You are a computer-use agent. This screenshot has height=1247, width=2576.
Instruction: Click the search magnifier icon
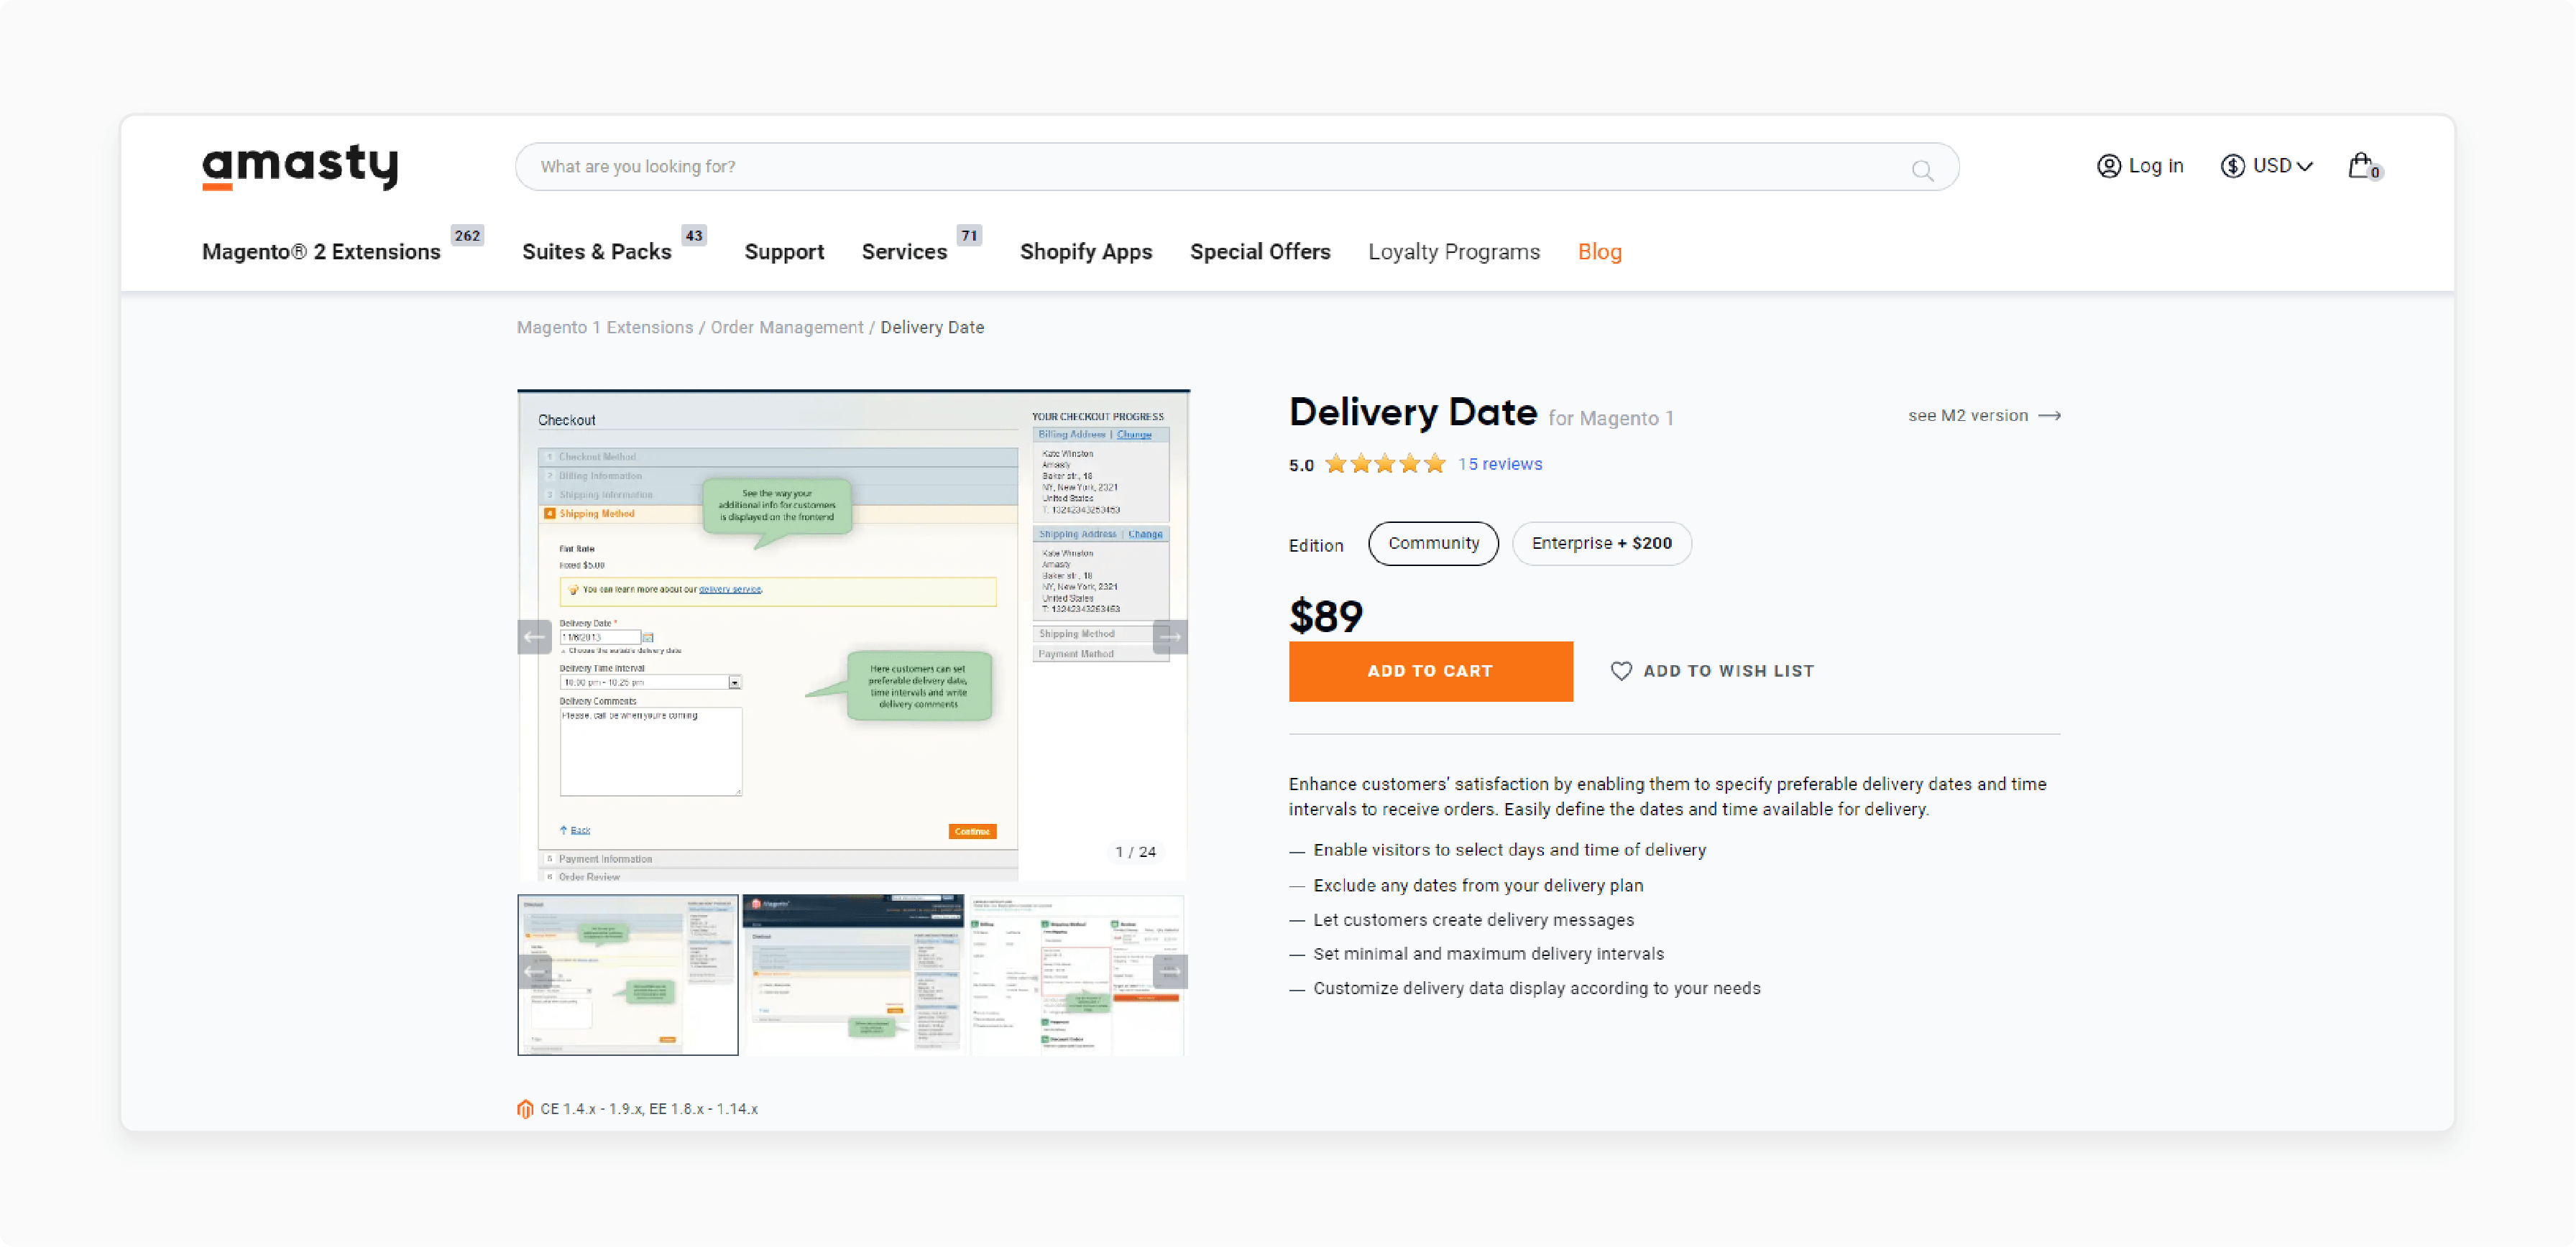click(1922, 170)
